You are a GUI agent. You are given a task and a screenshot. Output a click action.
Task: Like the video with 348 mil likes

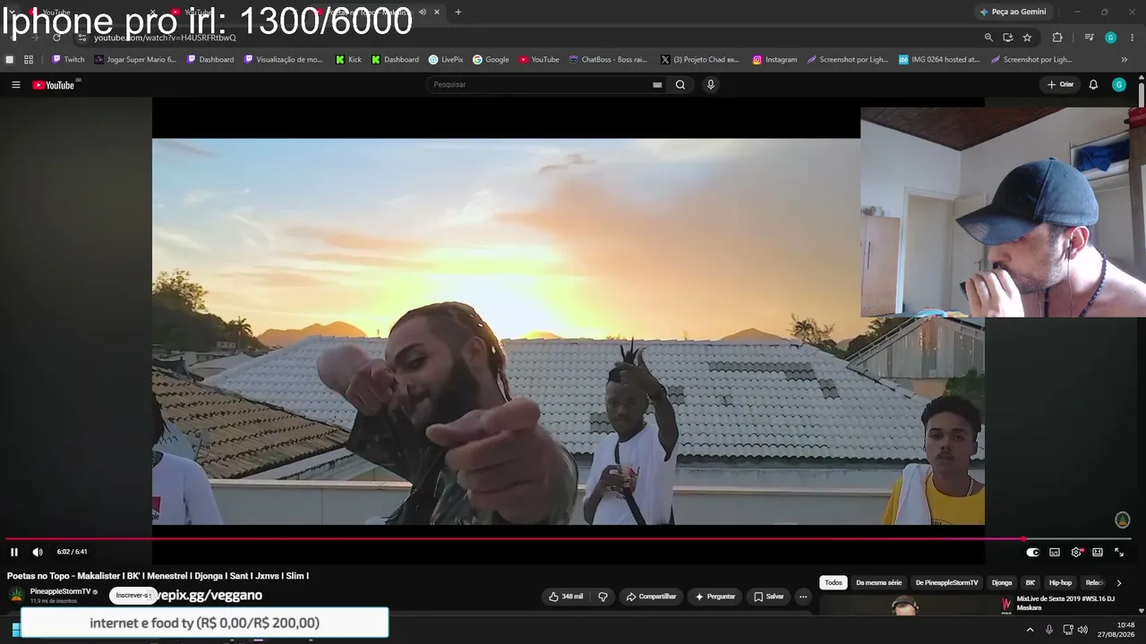(x=566, y=597)
